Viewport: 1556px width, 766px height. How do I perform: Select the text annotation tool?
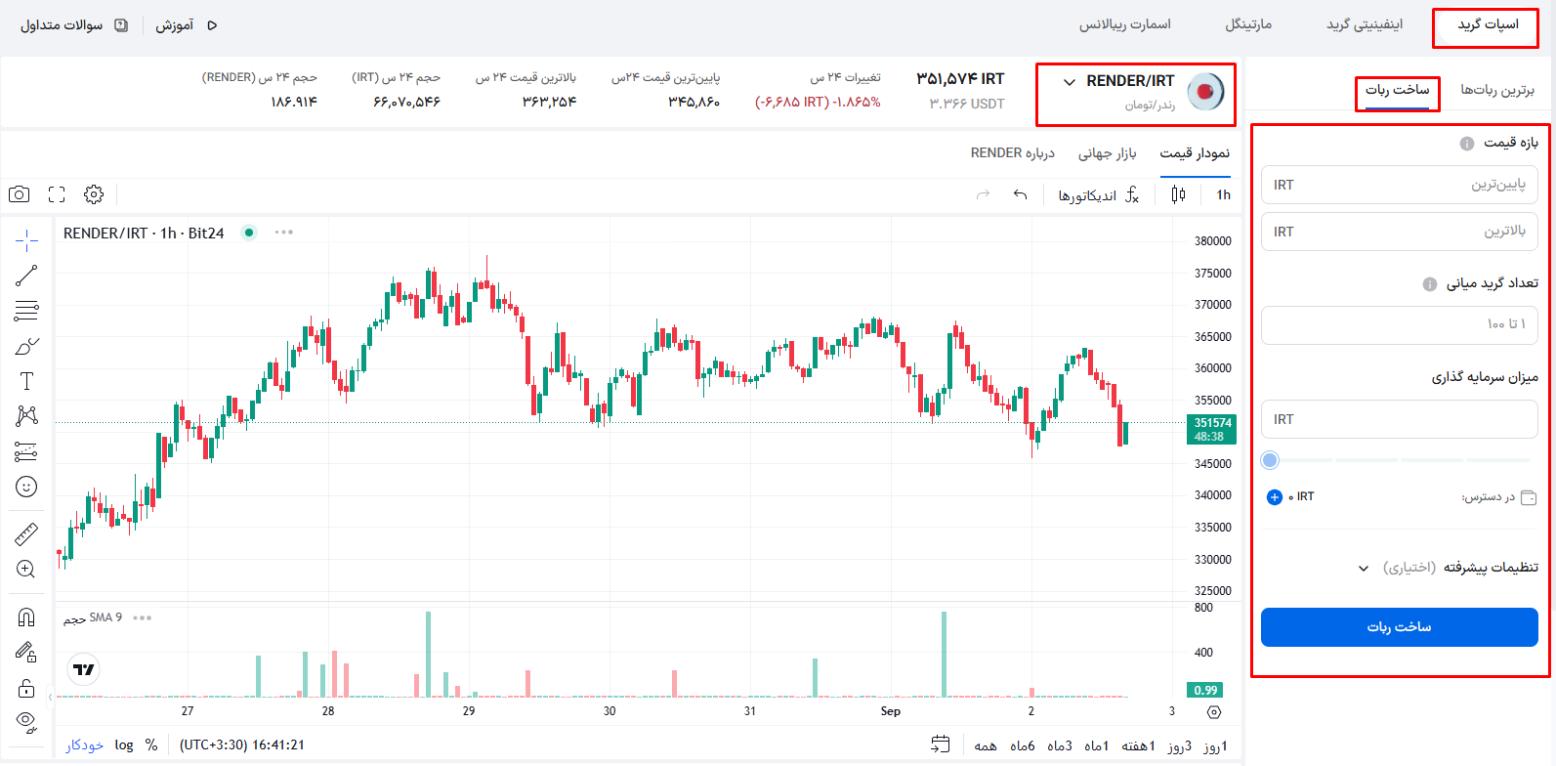coord(26,381)
